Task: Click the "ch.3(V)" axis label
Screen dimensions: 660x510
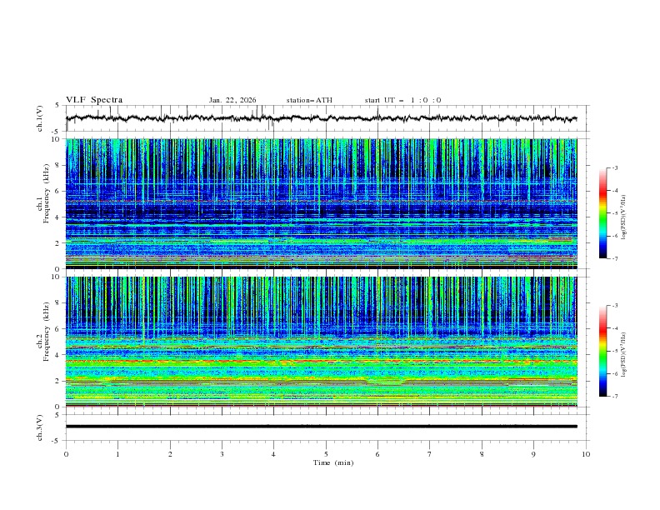Action: 40,427
